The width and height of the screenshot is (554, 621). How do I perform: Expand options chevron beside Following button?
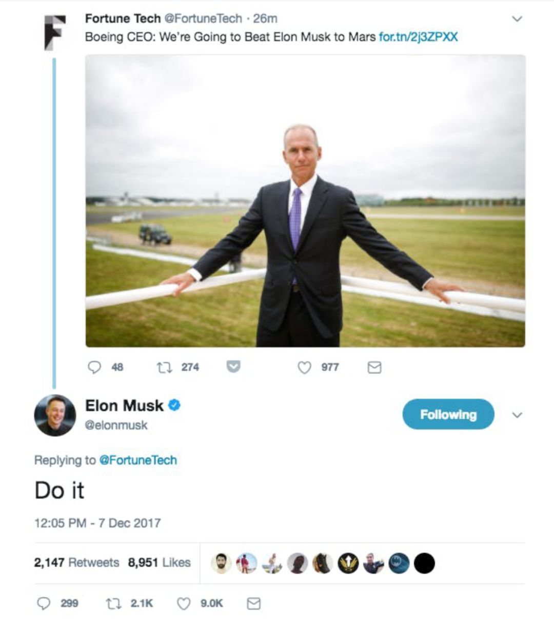click(x=518, y=415)
